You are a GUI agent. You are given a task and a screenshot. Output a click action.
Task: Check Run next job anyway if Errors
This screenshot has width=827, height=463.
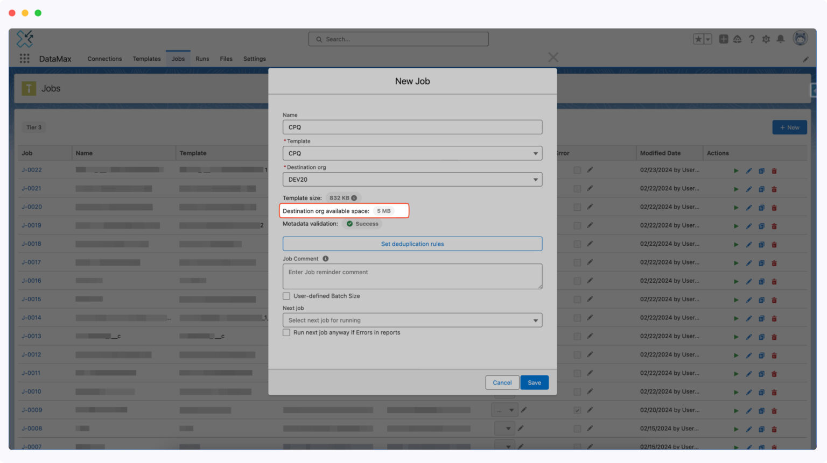(x=286, y=332)
